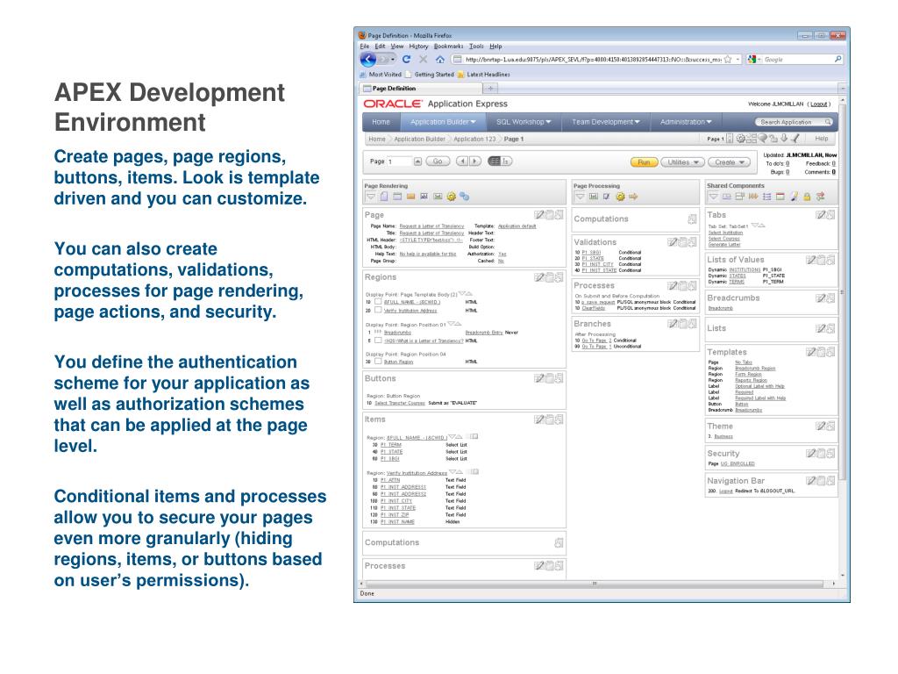Open the Application Builder dropdown menu
898x674 pixels.
[x=443, y=122]
